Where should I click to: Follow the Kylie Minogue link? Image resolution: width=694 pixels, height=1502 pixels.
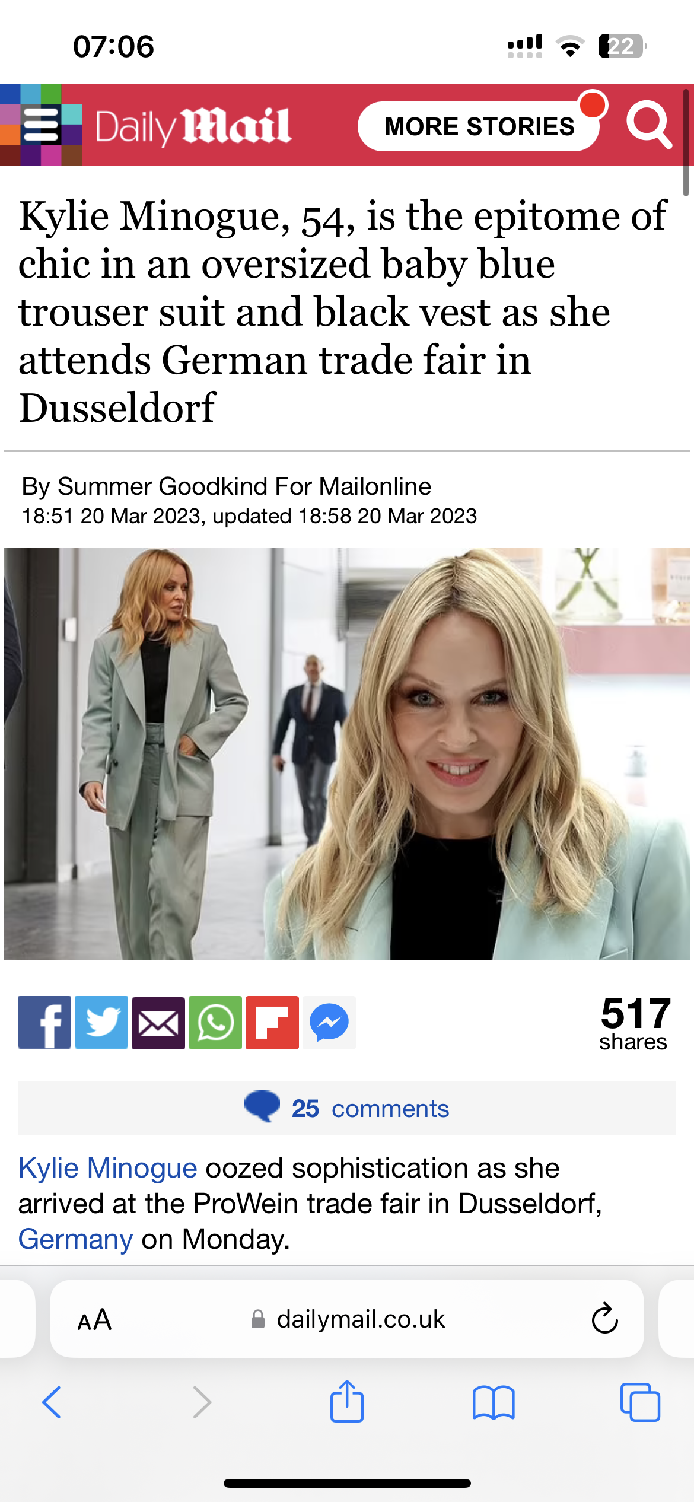108,1168
